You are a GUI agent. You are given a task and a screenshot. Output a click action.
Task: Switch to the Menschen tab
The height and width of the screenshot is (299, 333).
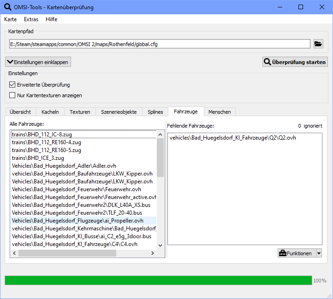point(220,111)
